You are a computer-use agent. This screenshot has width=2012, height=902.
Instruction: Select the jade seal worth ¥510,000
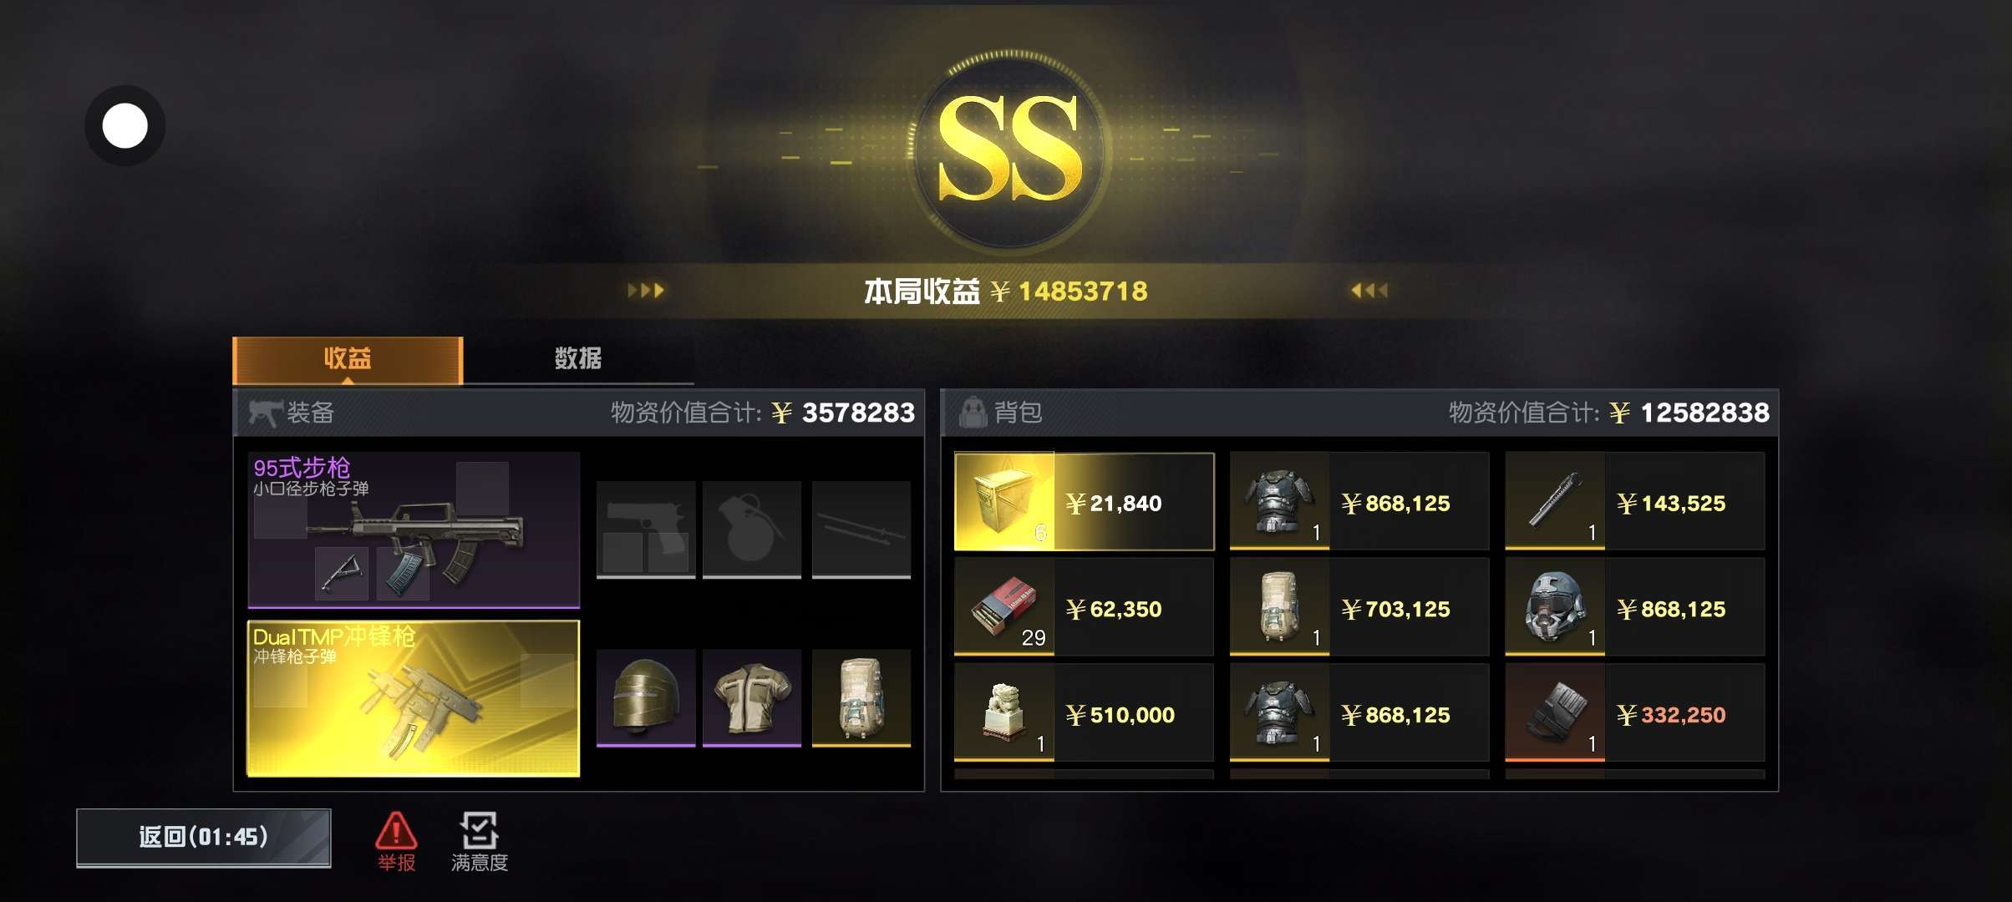[x=1084, y=712]
